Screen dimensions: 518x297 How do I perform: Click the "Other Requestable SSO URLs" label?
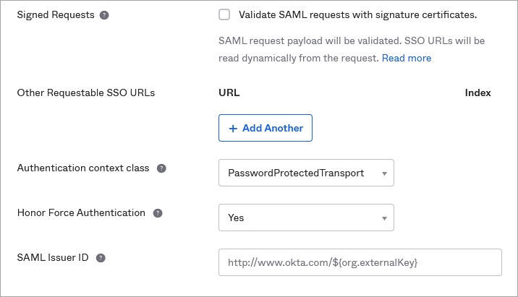pyautogui.click(x=86, y=92)
